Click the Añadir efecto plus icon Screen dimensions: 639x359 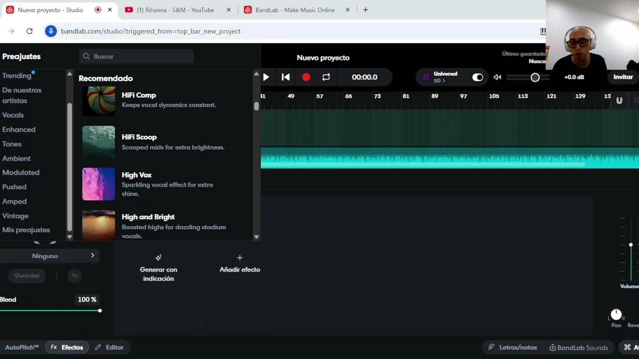click(240, 258)
